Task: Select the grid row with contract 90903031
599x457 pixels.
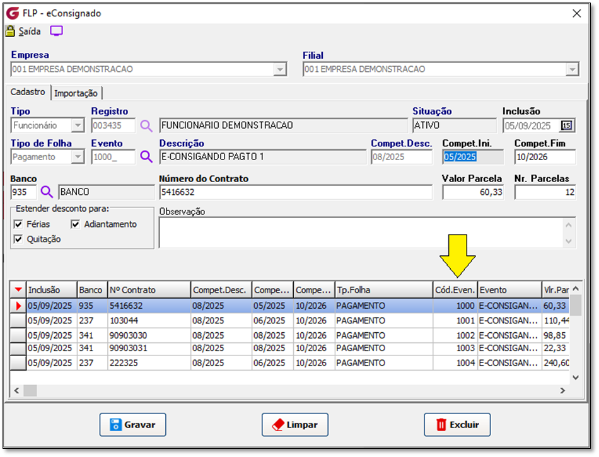Action: 290,348
